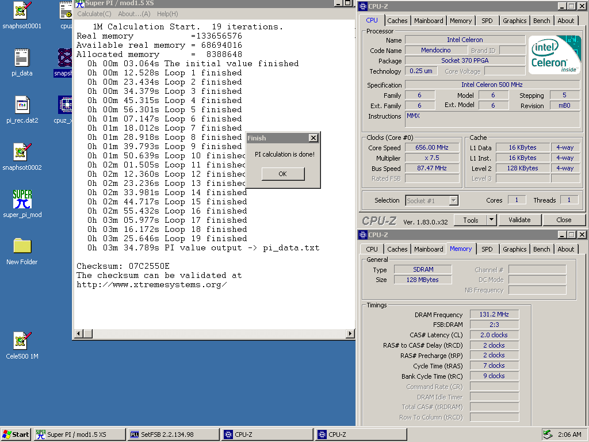Screen dimensions: 589x442
Task: Open the About...(A) menu in Super PI
Action: [134, 14]
